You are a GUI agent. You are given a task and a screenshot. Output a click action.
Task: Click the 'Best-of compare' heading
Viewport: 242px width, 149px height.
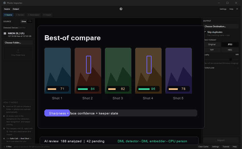coord(72,38)
